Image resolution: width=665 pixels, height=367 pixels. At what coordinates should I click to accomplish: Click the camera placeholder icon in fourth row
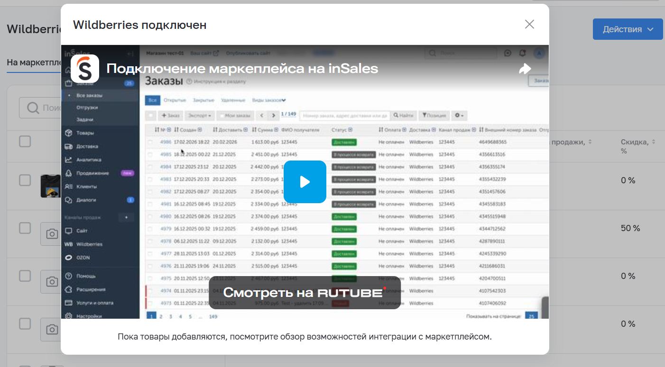pyautogui.click(x=51, y=329)
